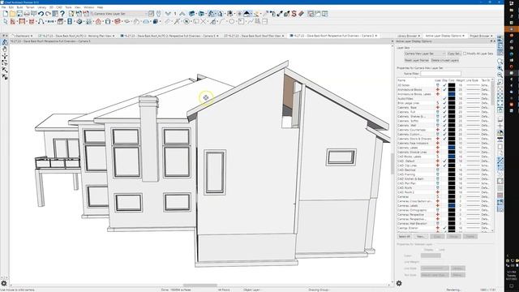The image size is (519, 292).
Task: Click the Reset Layer Names button
Action: pyautogui.click(x=416, y=61)
